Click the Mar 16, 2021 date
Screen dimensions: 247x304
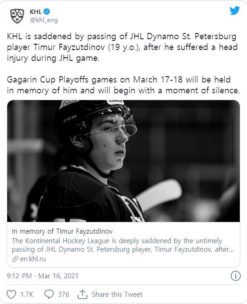coord(58,276)
